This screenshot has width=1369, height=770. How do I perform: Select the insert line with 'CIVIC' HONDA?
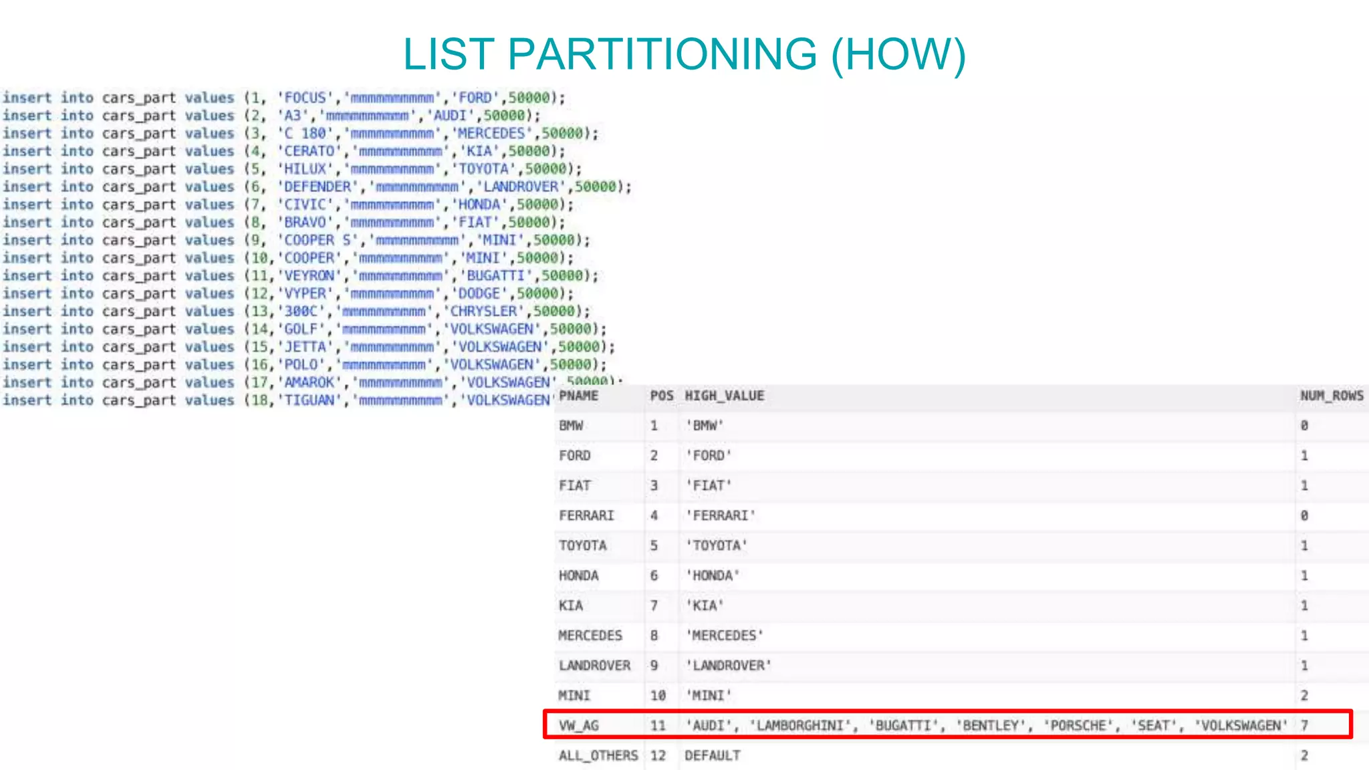click(288, 205)
